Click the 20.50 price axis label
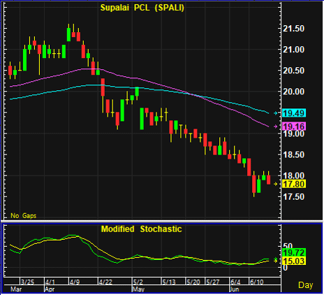Viewport: 324px width, 295px height. tap(293, 71)
